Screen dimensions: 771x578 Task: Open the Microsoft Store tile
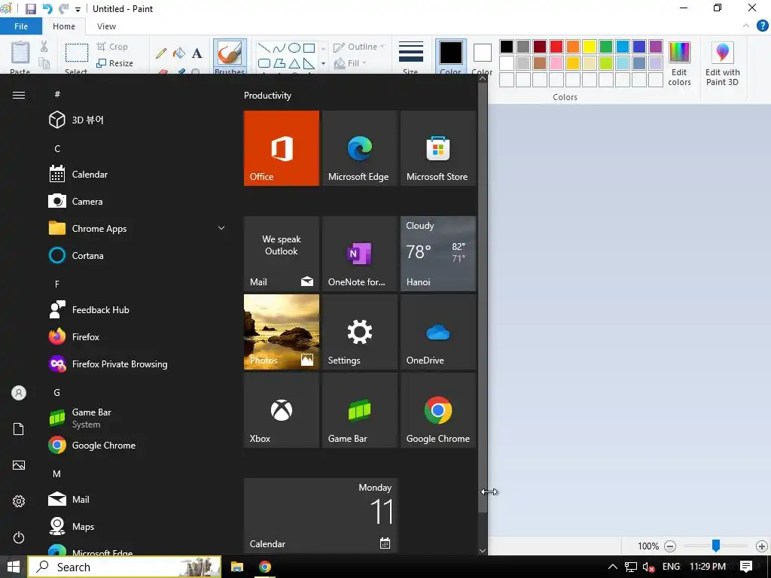pyautogui.click(x=437, y=148)
